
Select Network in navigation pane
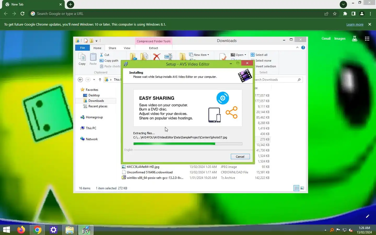coord(89,139)
